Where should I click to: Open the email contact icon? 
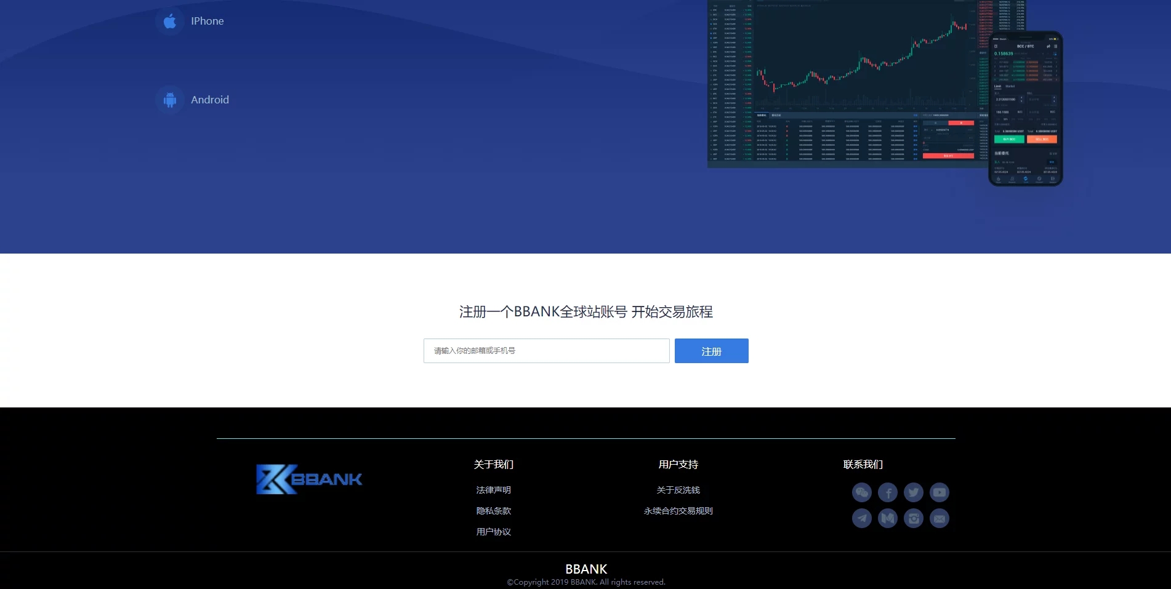[x=939, y=518]
